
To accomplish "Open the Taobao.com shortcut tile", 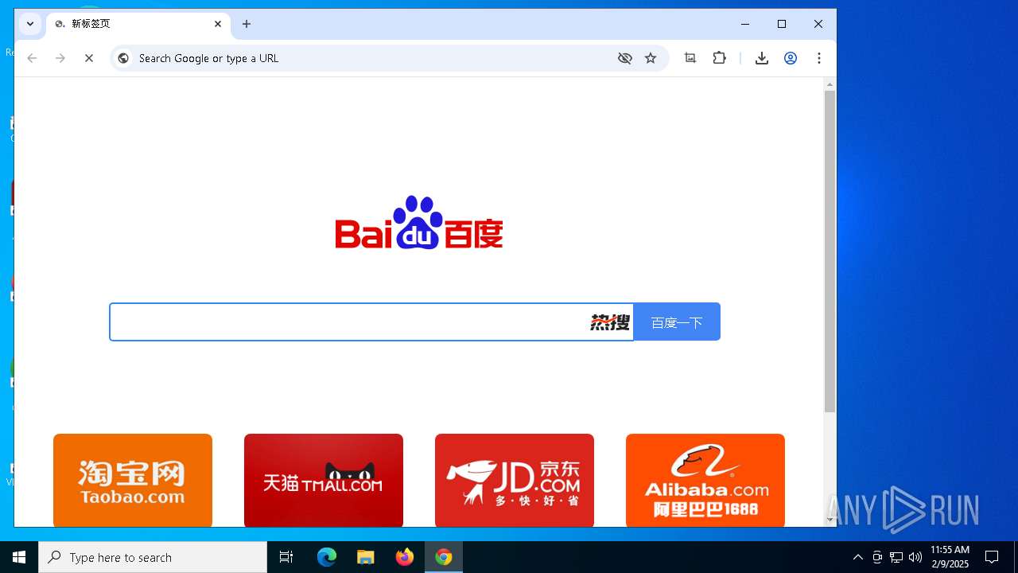I will (133, 480).
